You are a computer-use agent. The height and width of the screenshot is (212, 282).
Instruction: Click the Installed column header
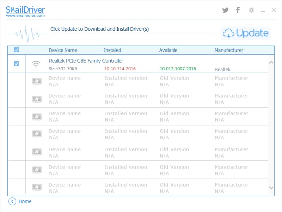112,50
